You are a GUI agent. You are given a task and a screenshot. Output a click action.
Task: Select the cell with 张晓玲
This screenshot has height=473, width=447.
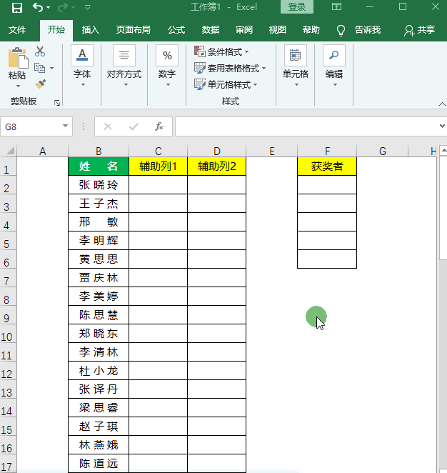[99, 185]
